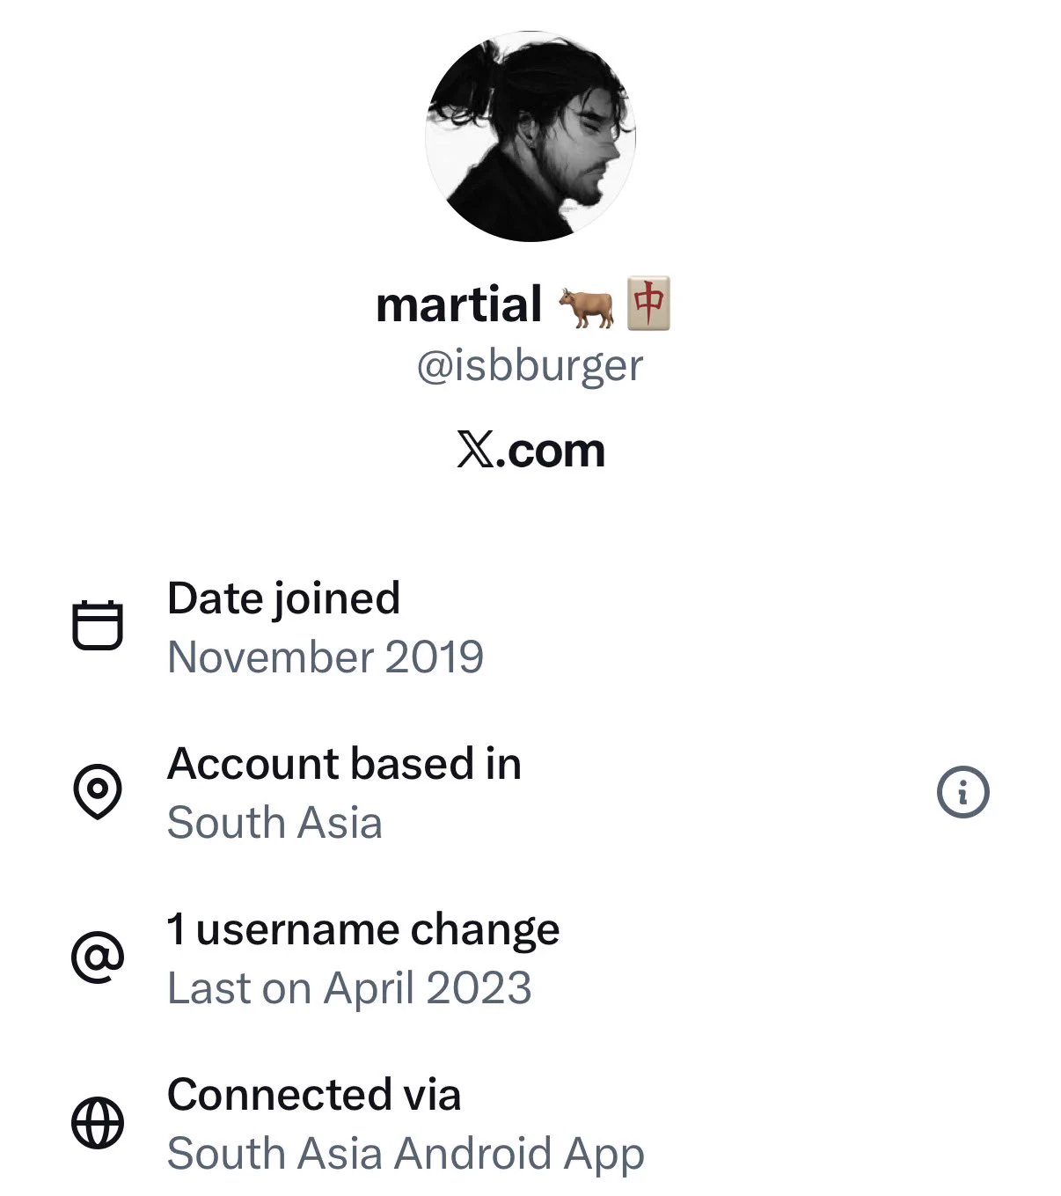1061x1196 pixels.
Task: Click the globe icon beside Connected via
Action: [x=97, y=1122]
